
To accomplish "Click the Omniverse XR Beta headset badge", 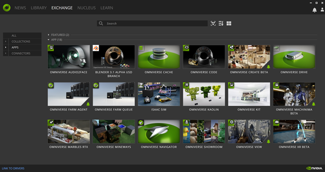I will (276, 123).
